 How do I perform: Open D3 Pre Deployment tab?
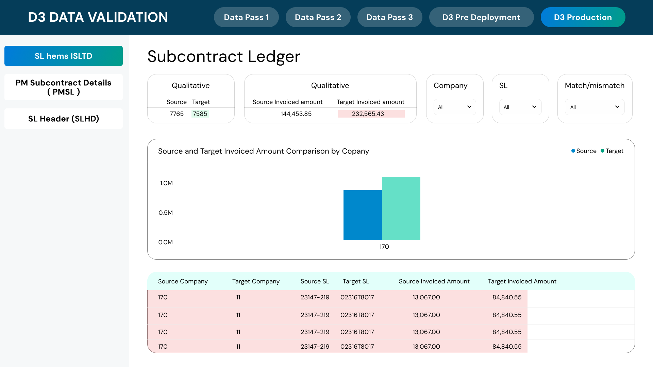(x=481, y=17)
